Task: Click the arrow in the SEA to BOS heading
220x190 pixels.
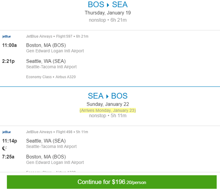Action: pos(107,97)
